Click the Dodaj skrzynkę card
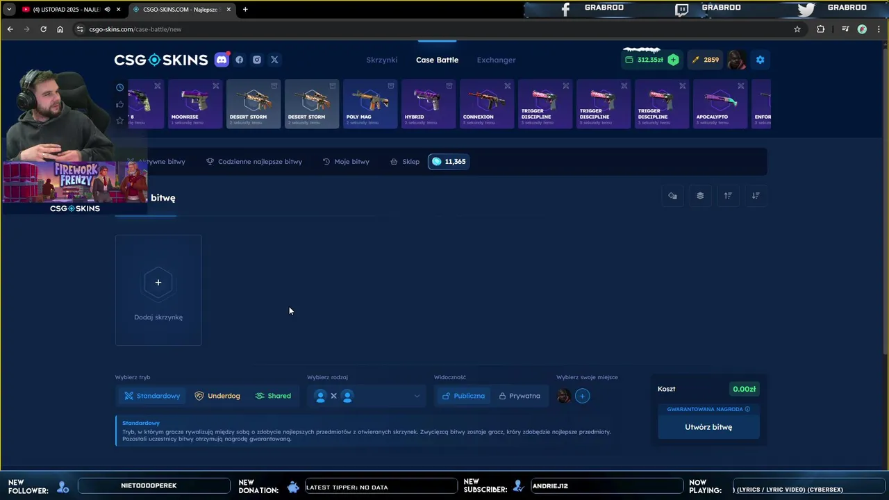Image resolution: width=889 pixels, height=500 pixels. pyautogui.click(x=158, y=290)
